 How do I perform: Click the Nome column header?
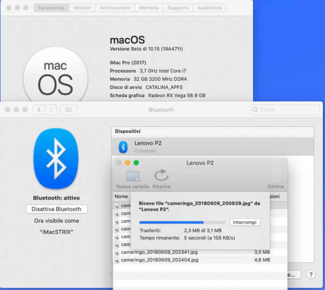pyautogui.click(x=121, y=196)
